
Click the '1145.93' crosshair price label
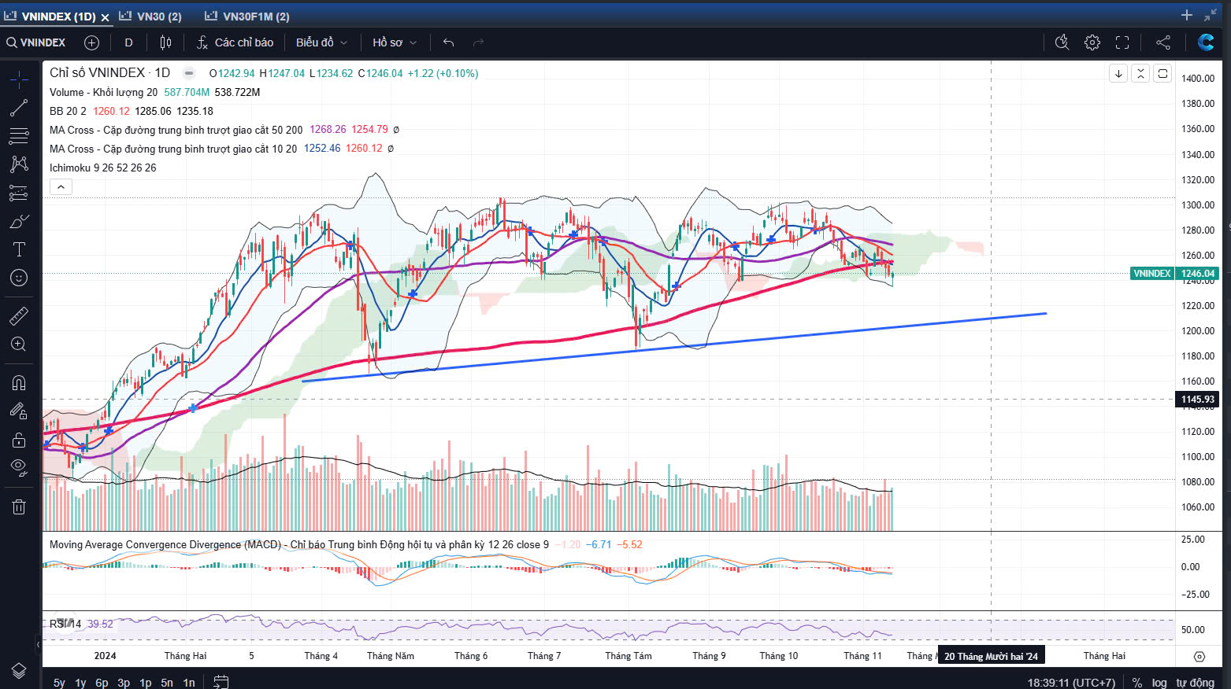1197,400
